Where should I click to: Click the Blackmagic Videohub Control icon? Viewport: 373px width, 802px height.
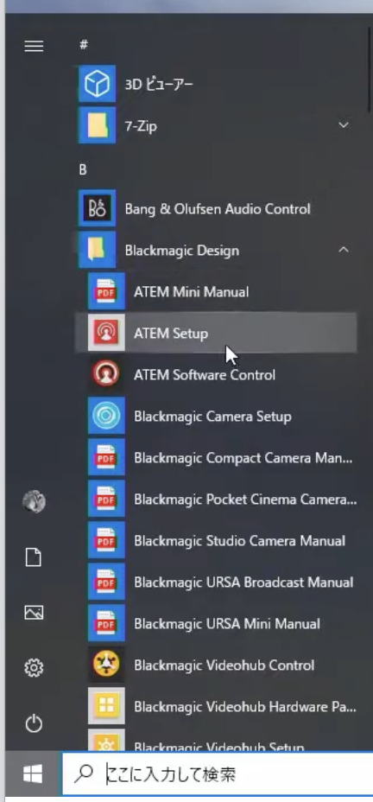(106, 665)
